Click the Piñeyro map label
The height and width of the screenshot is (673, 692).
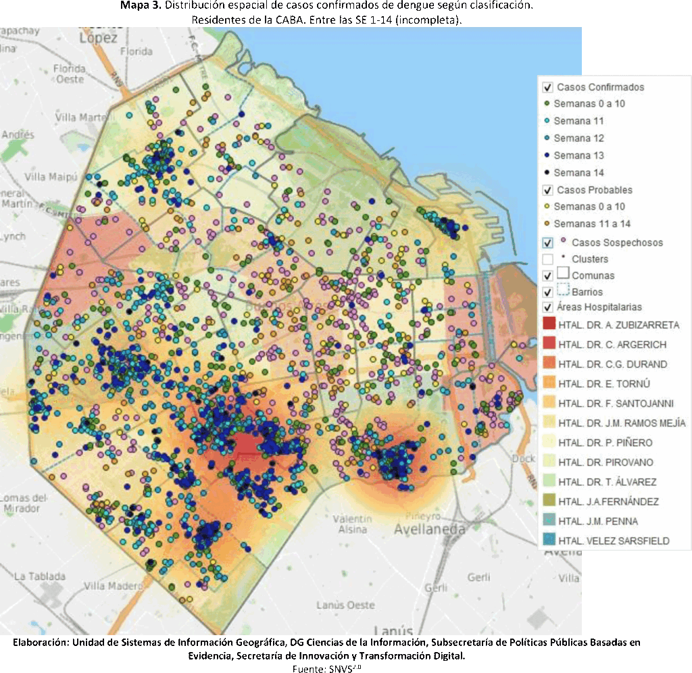click(x=423, y=516)
